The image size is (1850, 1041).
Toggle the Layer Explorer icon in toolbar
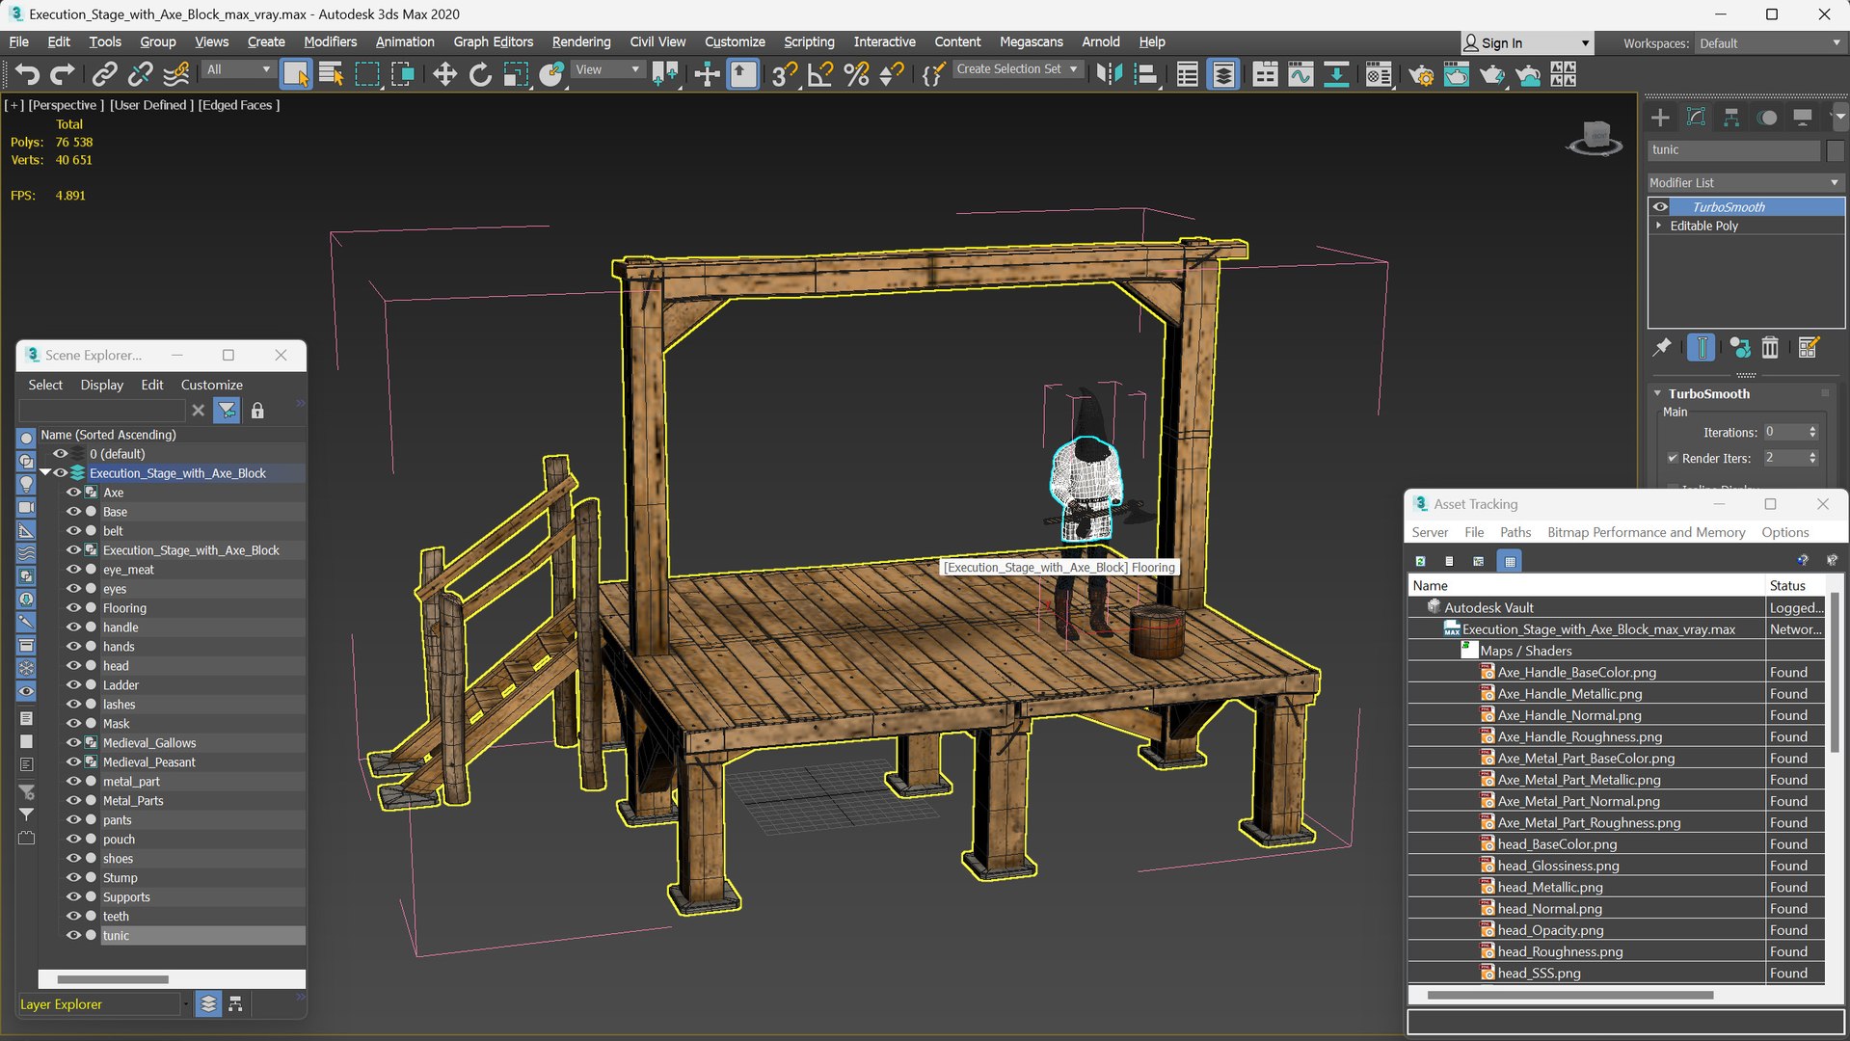[1223, 74]
